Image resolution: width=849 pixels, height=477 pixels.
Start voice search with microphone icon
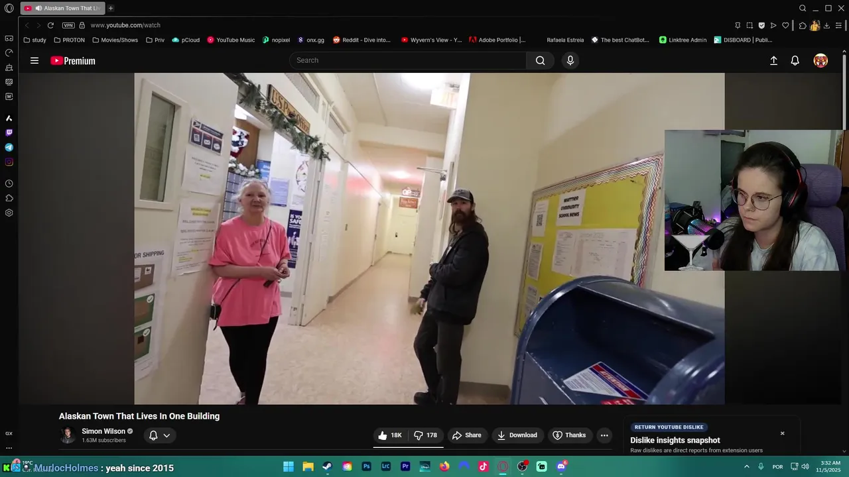point(570,60)
